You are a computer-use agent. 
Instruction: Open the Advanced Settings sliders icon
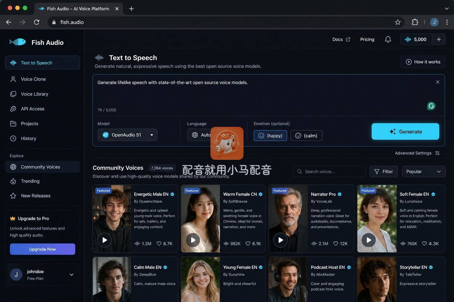(x=437, y=153)
